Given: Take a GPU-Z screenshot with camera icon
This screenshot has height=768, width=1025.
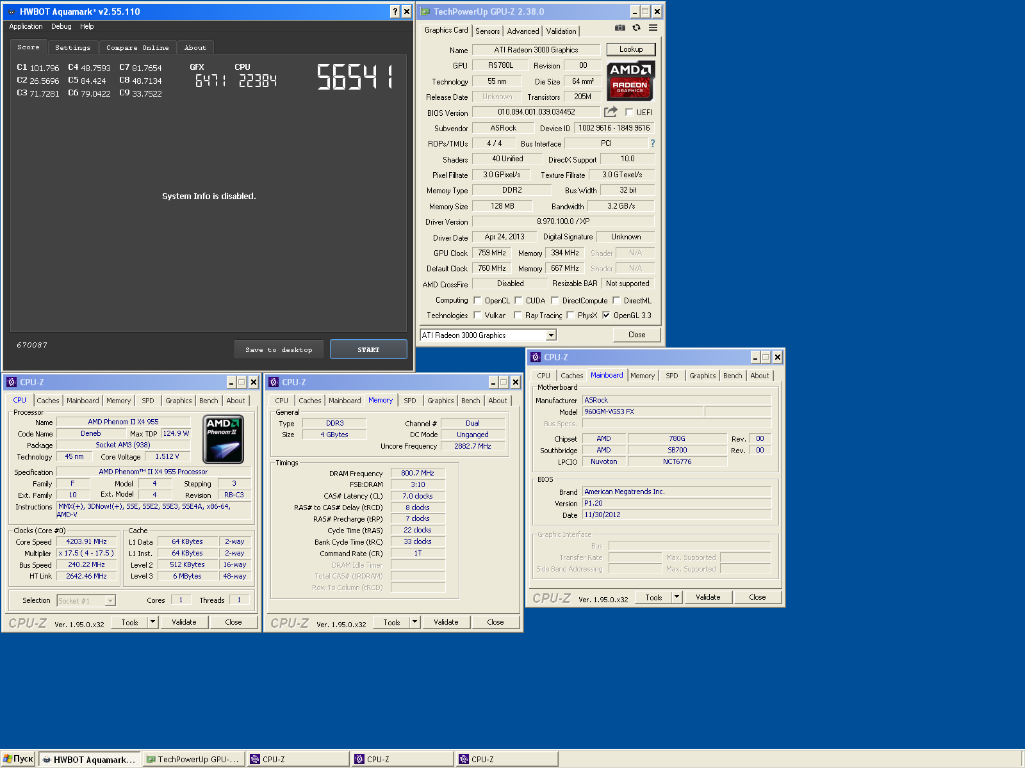Looking at the screenshot, I should [x=619, y=28].
